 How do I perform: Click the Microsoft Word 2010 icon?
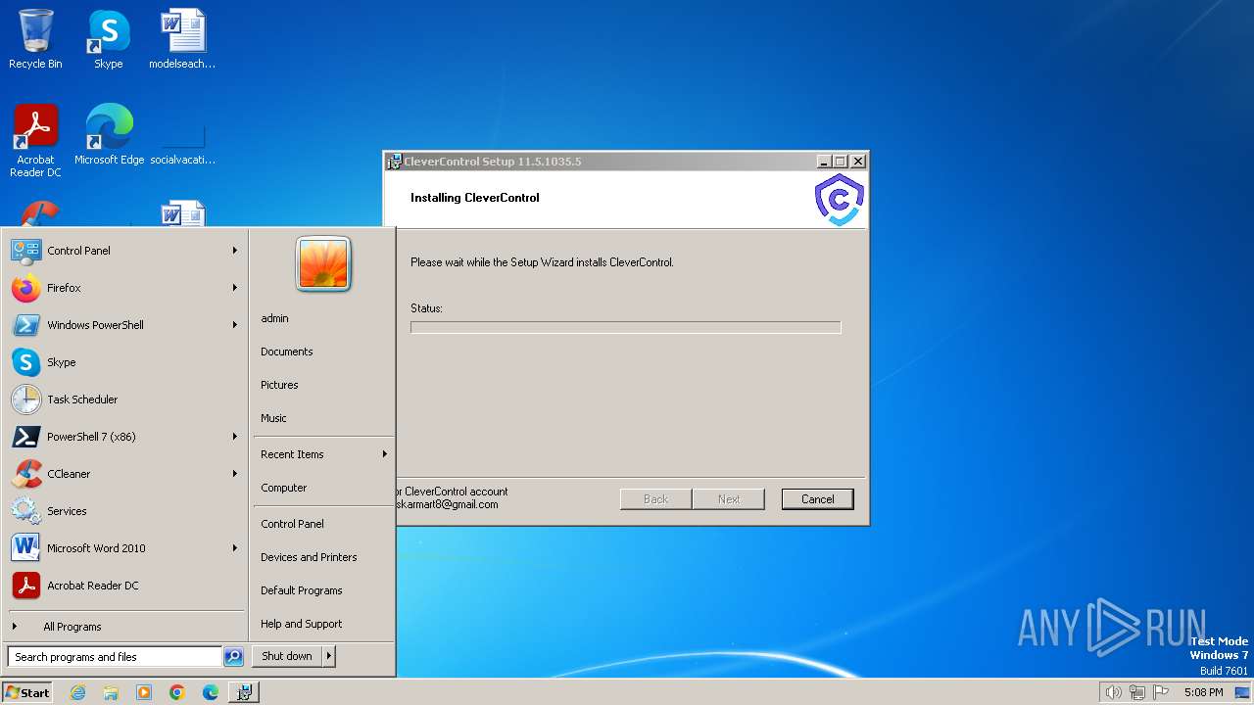pyautogui.click(x=25, y=548)
